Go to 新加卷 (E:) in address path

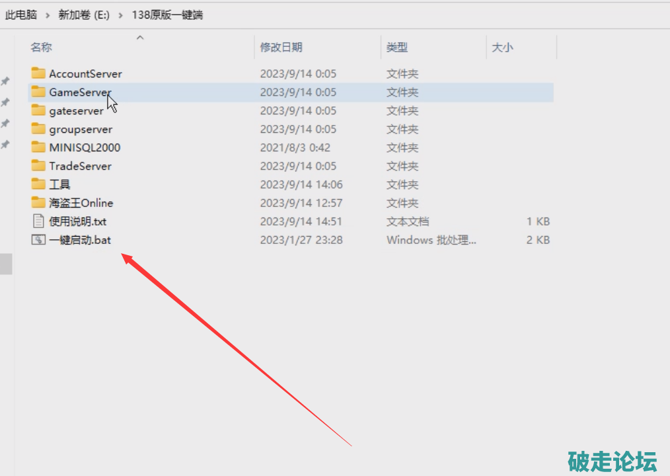tap(84, 15)
